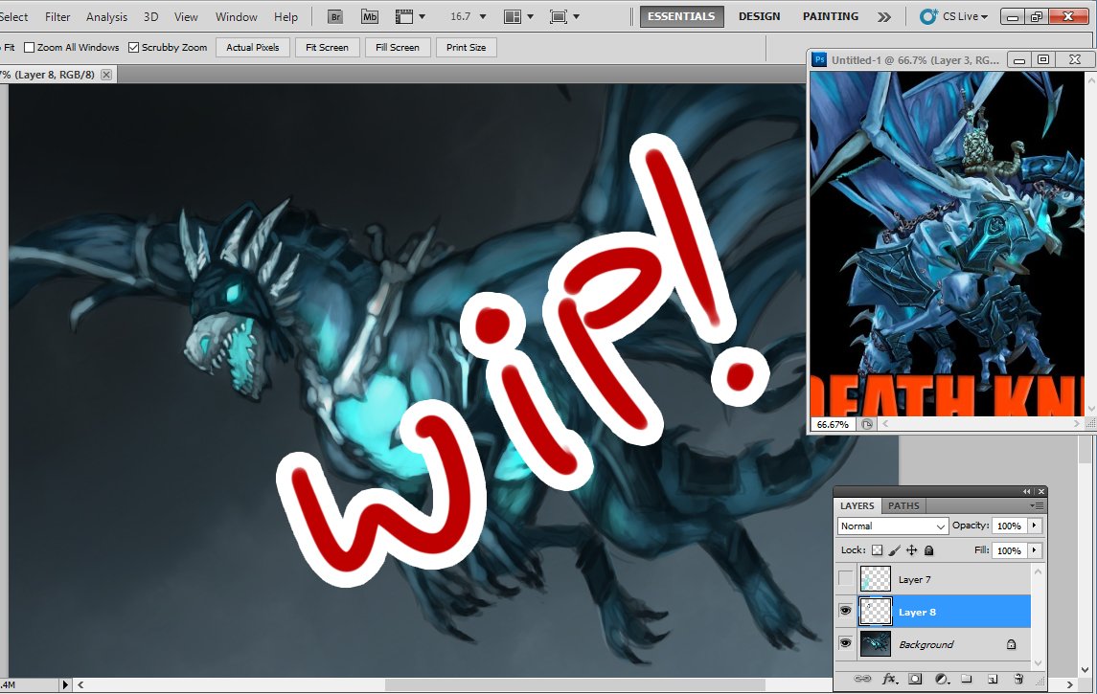Expand the Screen Mode dropdown arrow
This screenshot has height=694, width=1097.
coord(576,17)
